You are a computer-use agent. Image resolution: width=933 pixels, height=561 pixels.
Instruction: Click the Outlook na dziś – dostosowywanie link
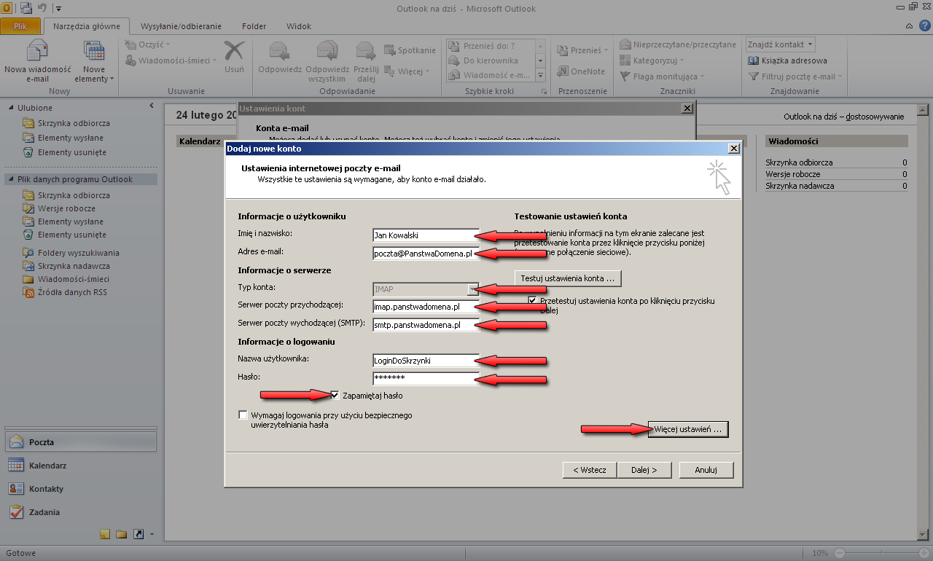(x=843, y=117)
